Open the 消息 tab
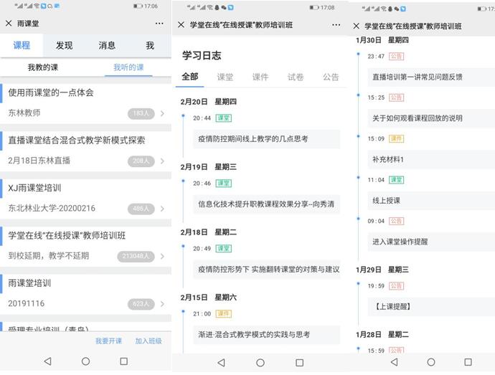495x375 pixels. tap(107, 45)
